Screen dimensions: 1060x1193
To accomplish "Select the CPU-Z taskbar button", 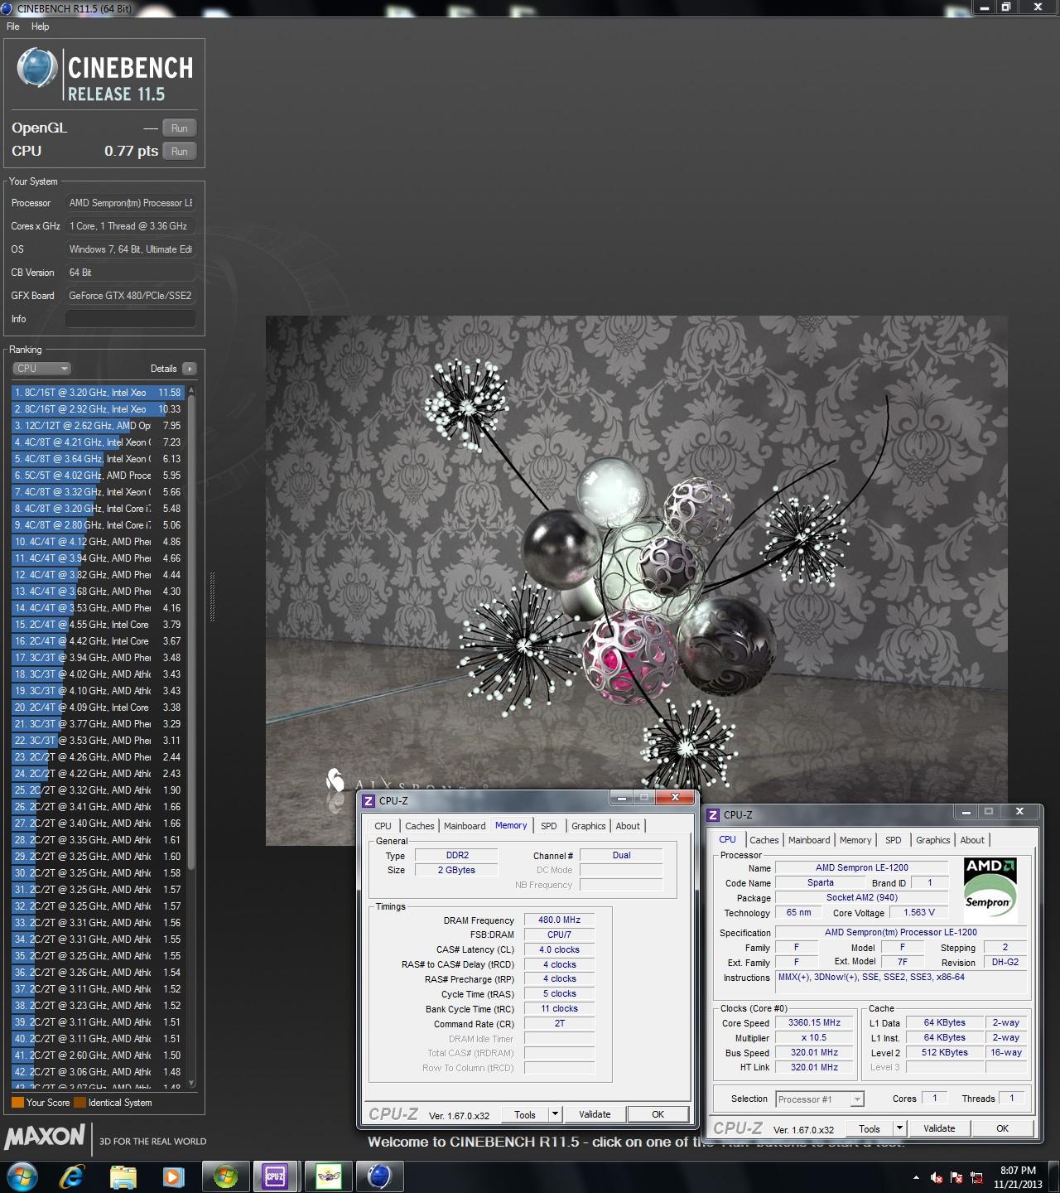I will coord(276,1176).
